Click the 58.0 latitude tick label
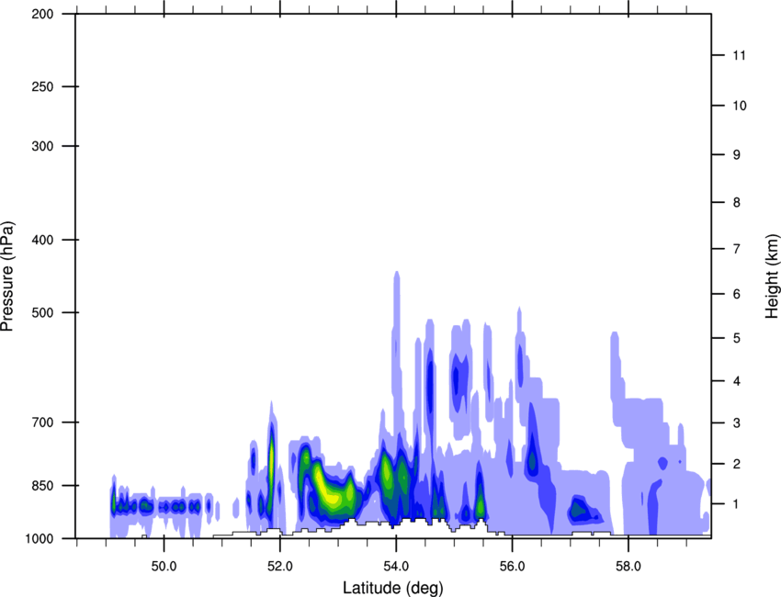 [x=628, y=567]
